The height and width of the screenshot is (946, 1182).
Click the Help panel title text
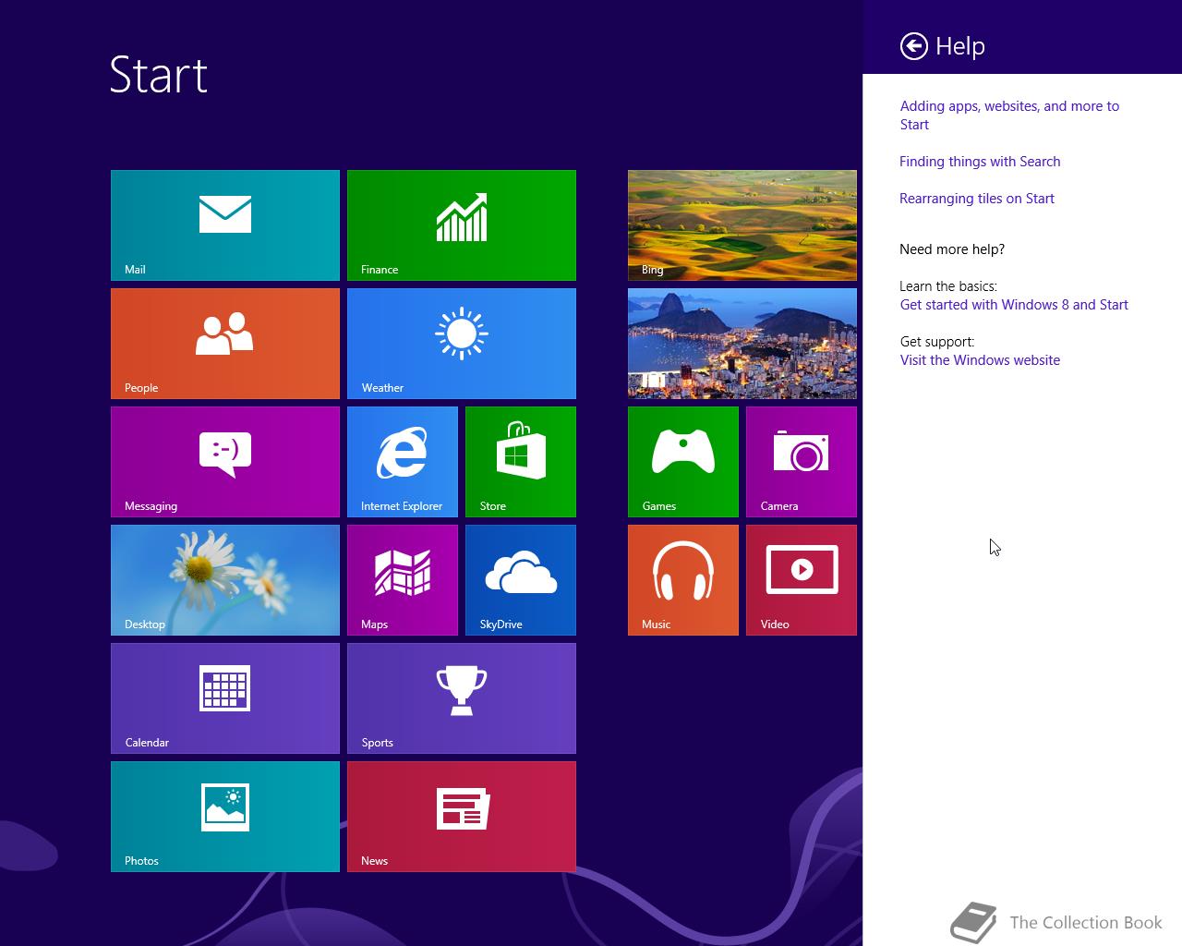[x=960, y=46]
